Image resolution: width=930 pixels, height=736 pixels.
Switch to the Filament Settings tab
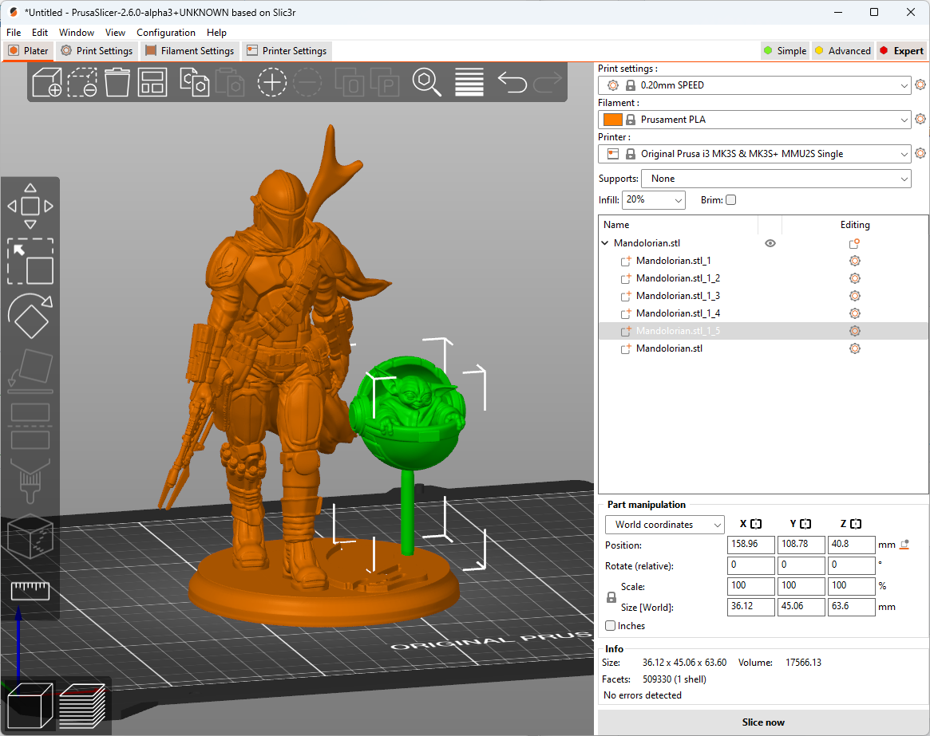coord(190,51)
